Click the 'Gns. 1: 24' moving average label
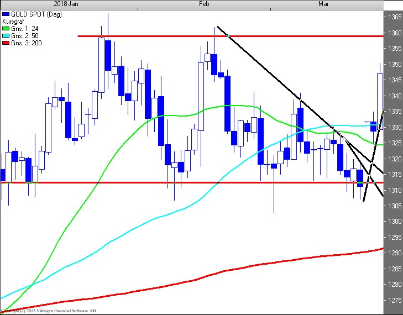The image size is (403, 315). click(x=24, y=29)
